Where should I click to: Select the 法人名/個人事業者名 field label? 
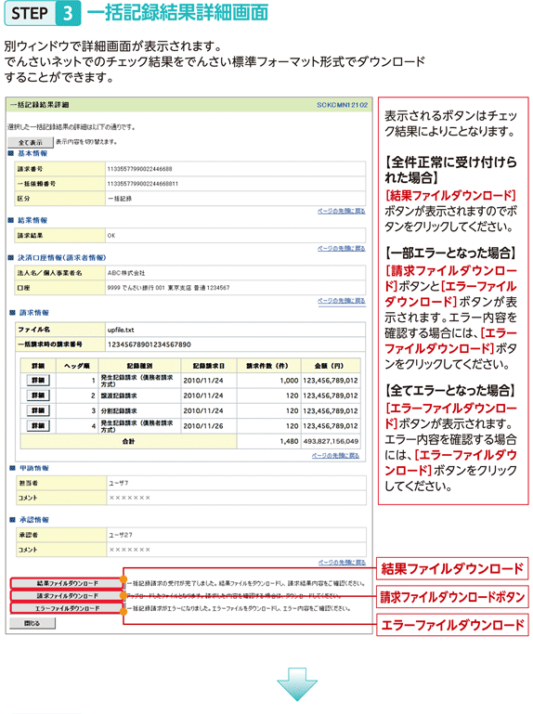pyautogui.click(x=49, y=273)
